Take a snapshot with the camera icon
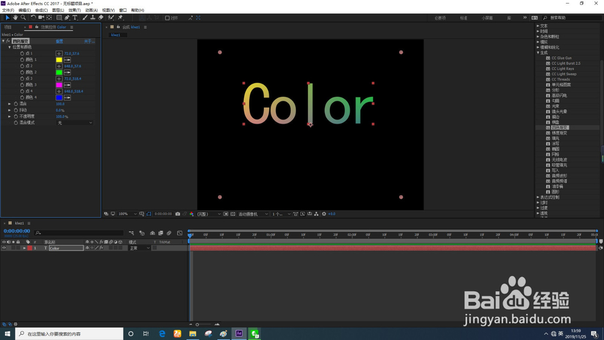This screenshot has height=340, width=604. 178,214
